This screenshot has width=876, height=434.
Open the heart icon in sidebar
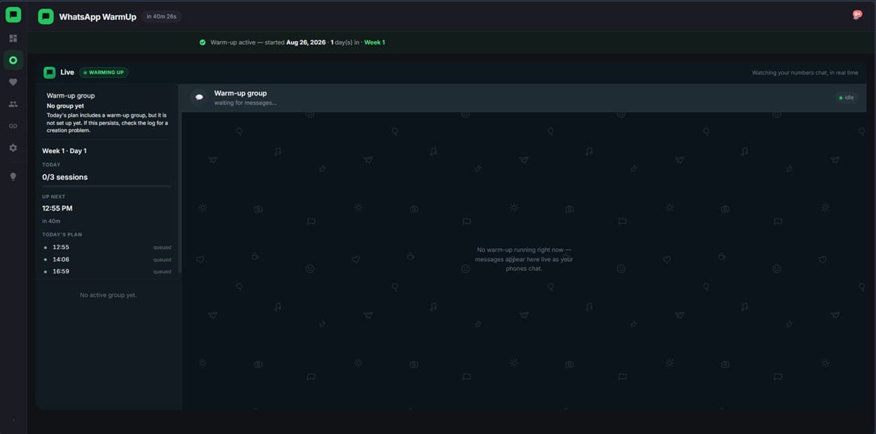point(13,82)
